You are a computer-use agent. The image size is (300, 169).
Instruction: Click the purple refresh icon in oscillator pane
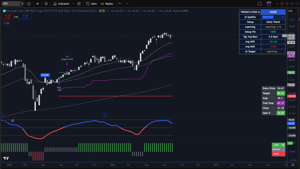pyautogui.click(x=13, y=121)
